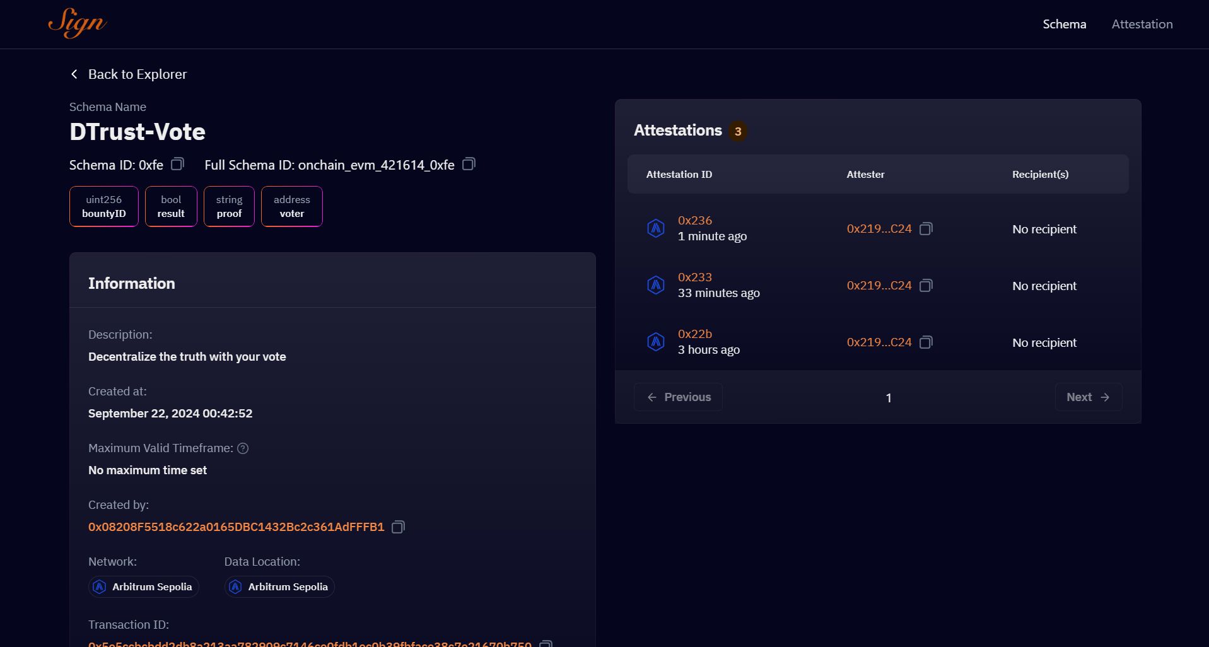Click the Attestations panel heading

point(678,131)
